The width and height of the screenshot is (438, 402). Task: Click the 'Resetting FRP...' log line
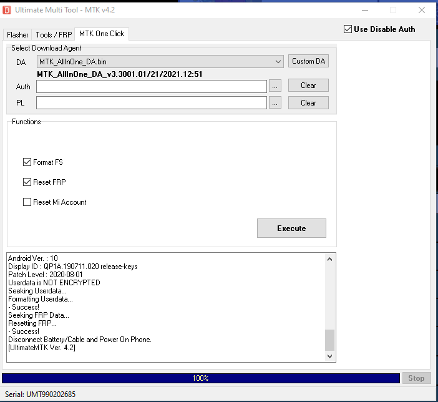[x=32, y=323]
